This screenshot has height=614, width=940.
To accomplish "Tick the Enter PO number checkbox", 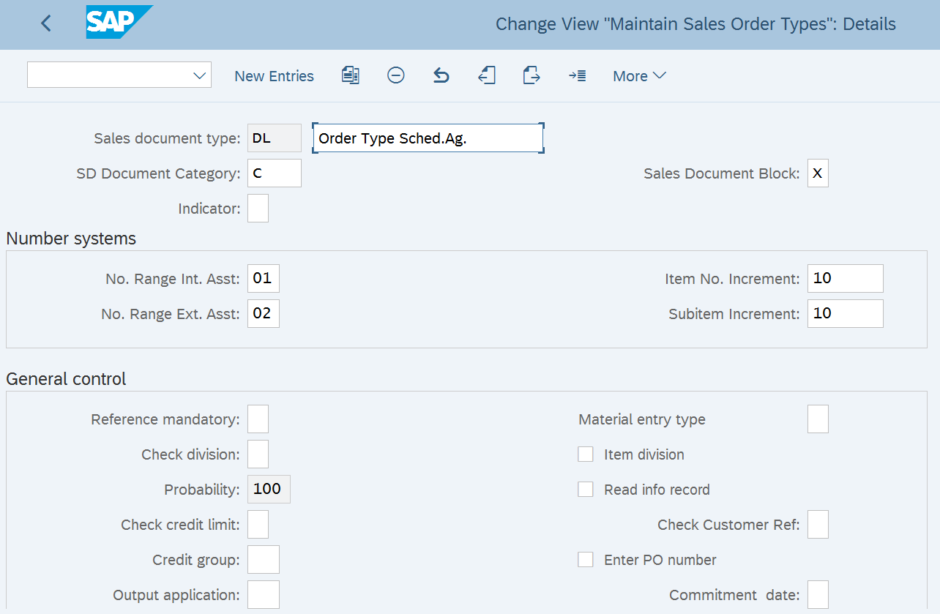I will pos(586,560).
